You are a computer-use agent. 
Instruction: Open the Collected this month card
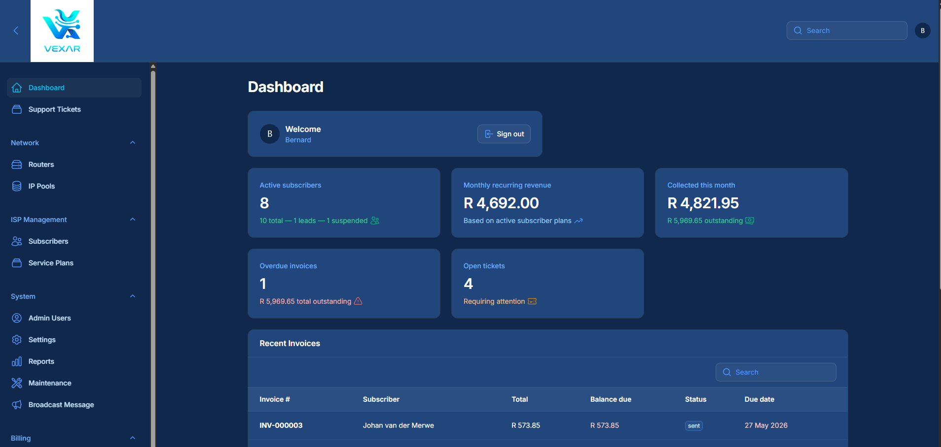pyautogui.click(x=752, y=203)
